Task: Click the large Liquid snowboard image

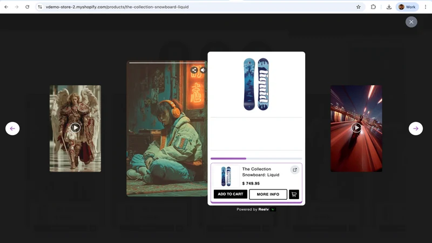Action: click(x=256, y=84)
